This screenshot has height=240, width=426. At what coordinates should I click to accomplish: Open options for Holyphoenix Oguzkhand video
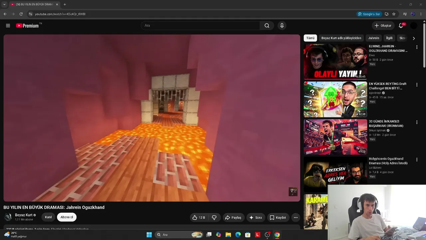tap(417, 160)
